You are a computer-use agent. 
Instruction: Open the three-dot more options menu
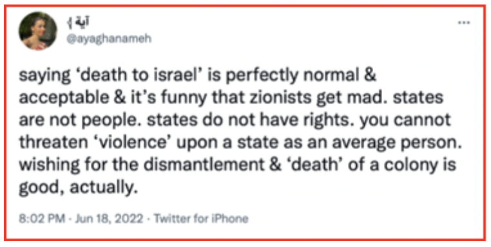point(464,23)
